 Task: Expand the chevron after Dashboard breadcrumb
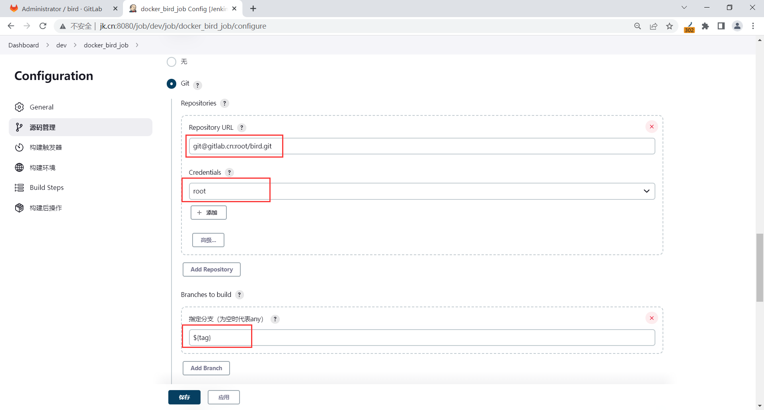(48, 45)
